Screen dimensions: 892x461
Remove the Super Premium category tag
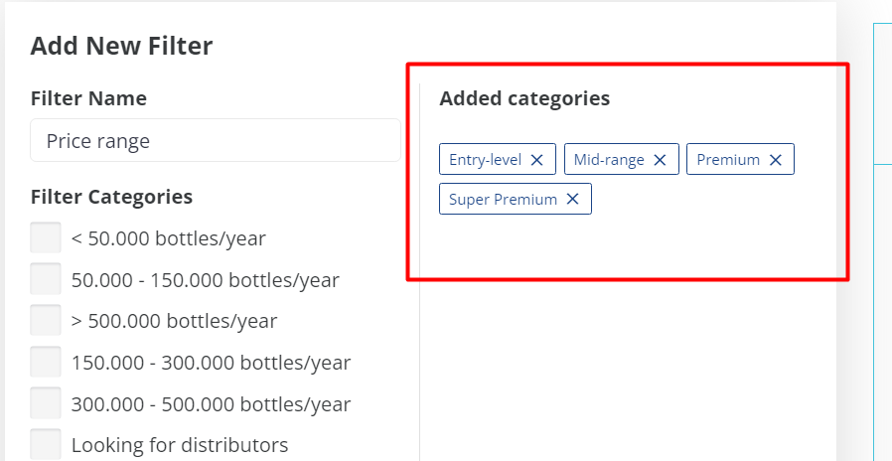click(x=572, y=200)
